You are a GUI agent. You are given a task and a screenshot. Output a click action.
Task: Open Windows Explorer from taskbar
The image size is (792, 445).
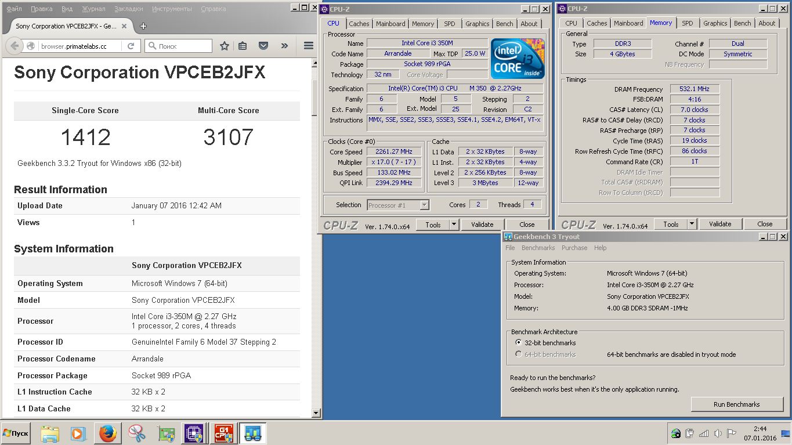[50, 433]
